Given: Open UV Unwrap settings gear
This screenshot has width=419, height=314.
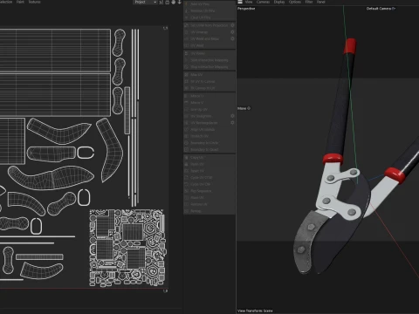Looking at the screenshot, I should coord(232,32).
